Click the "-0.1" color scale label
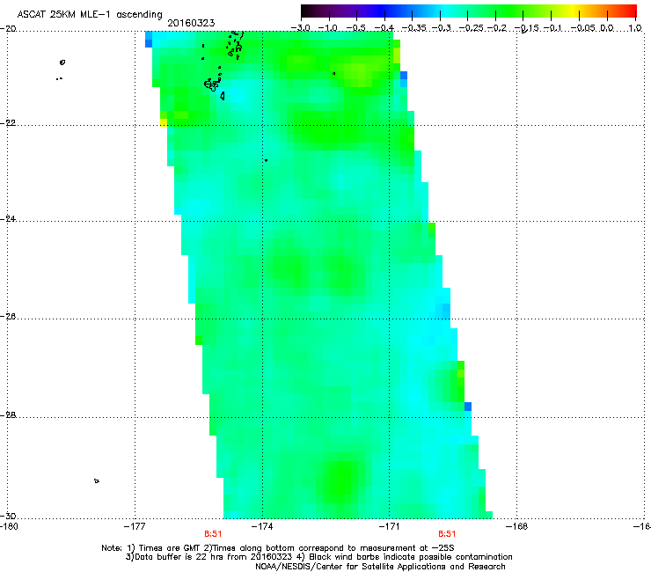Image resolution: width=651 pixels, height=572 pixels. pyautogui.click(x=552, y=28)
